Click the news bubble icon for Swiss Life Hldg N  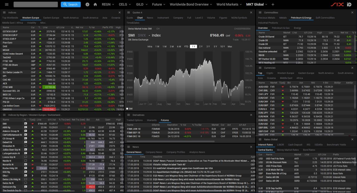click(25, 179)
